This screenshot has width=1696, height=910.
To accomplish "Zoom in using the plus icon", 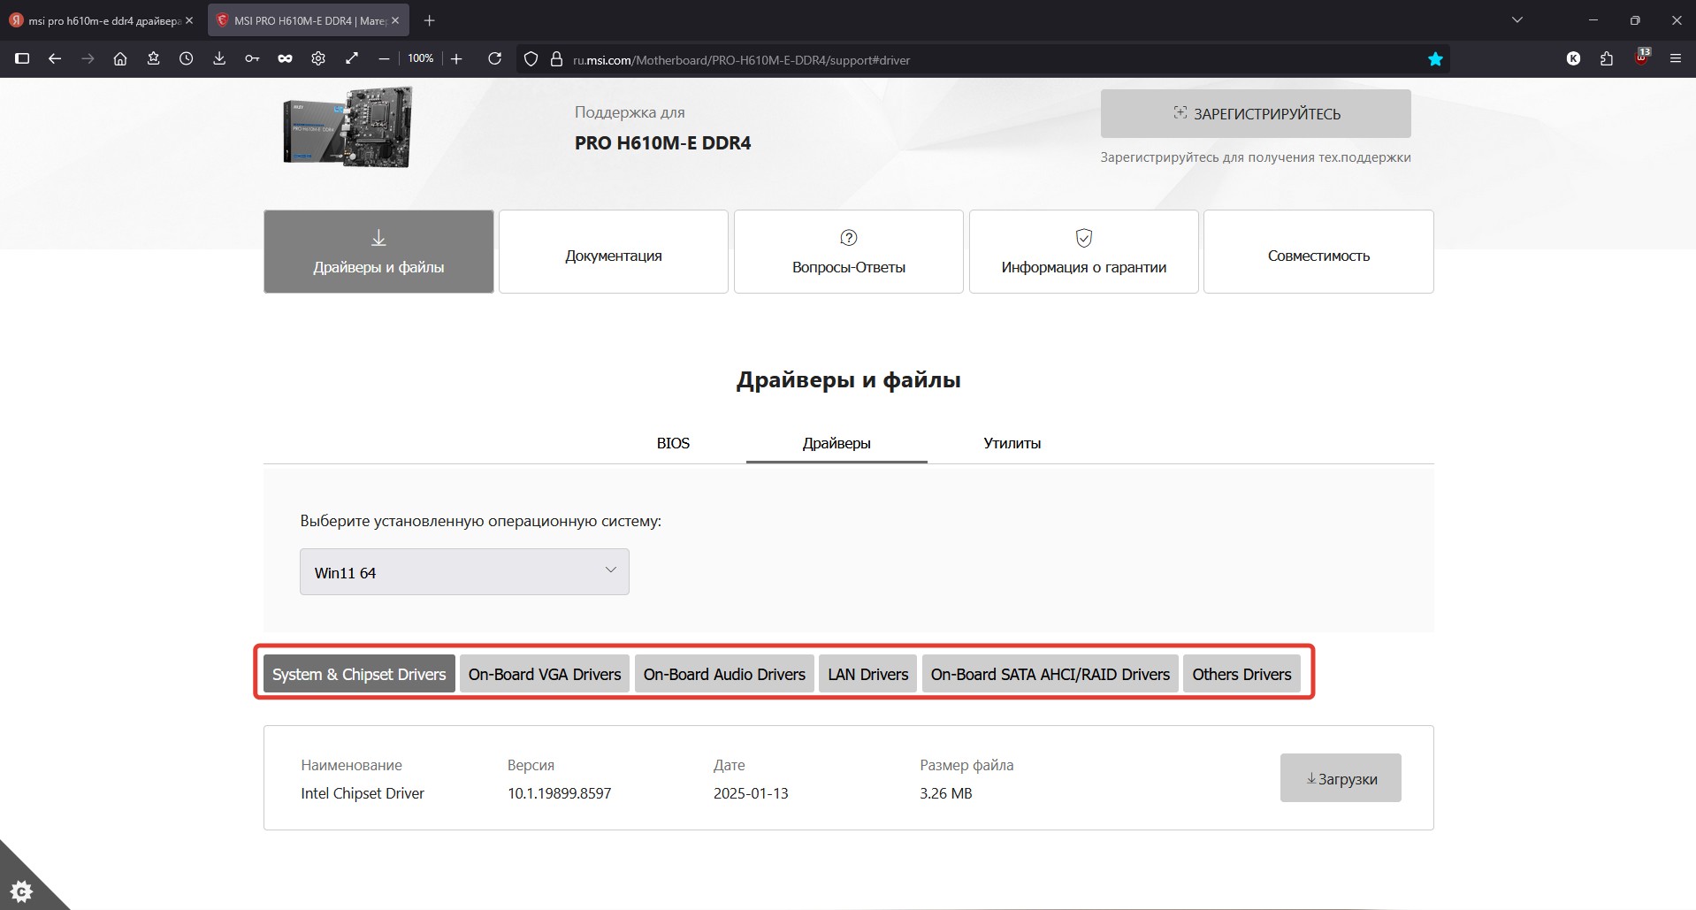I will 456,58.
